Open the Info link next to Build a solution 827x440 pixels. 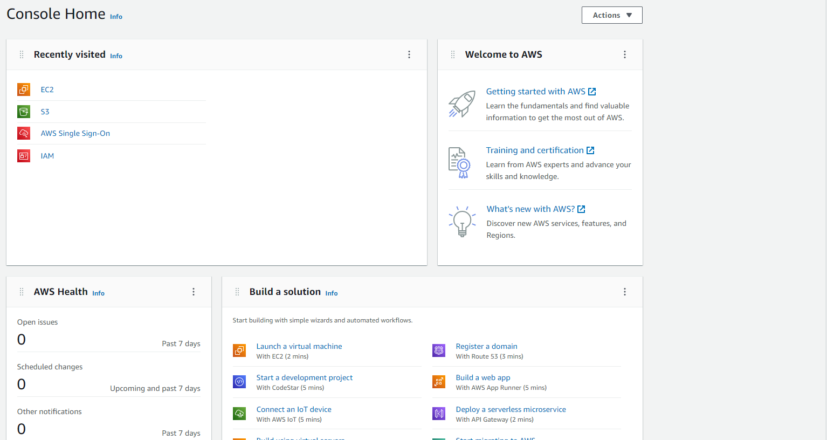tap(332, 293)
